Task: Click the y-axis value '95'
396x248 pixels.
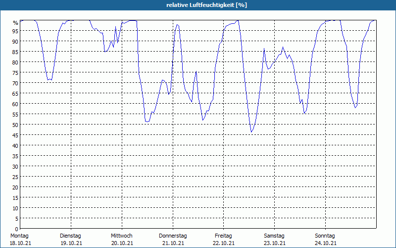Action: pyautogui.click(x=15, y=31)
